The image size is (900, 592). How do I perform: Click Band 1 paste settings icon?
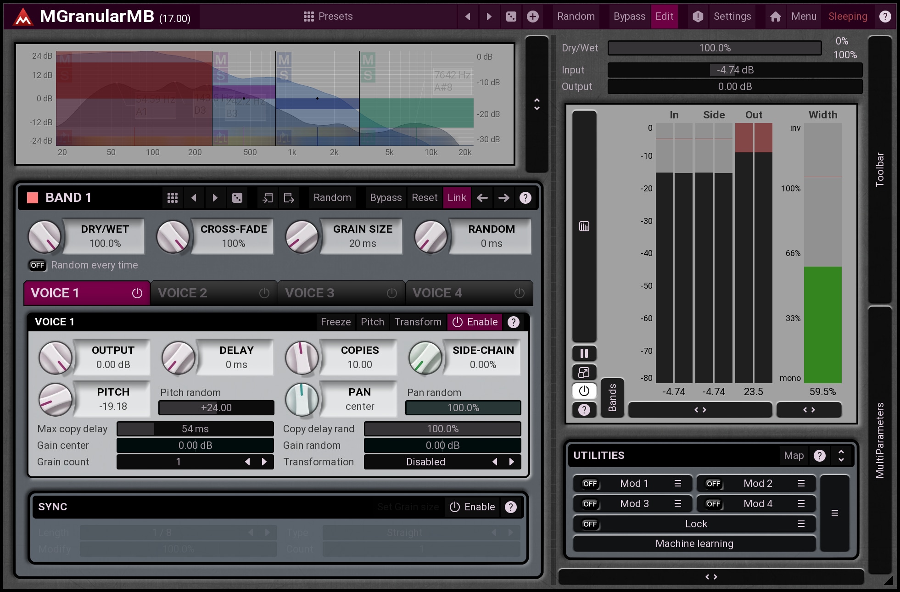click(x=289, y=198)
